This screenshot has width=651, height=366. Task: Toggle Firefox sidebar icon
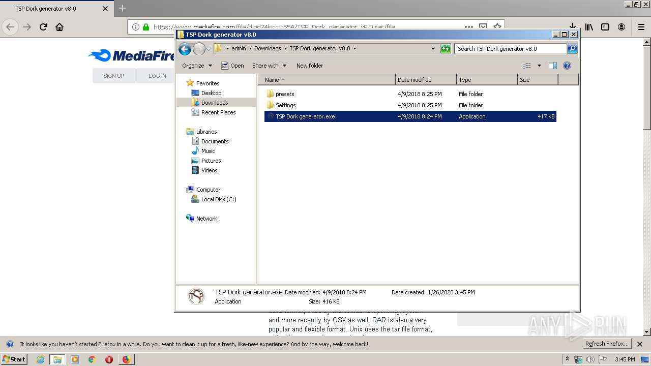(x=605, y=27)
